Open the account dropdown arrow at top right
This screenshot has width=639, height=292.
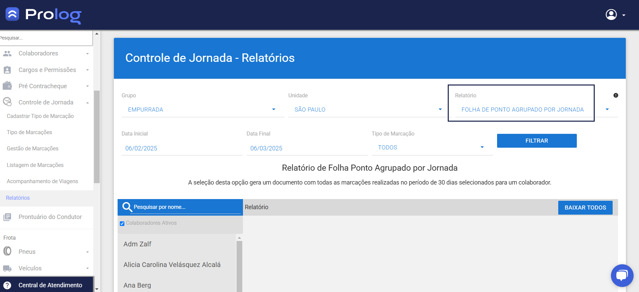pyautogui.click(x=624, y=15)
